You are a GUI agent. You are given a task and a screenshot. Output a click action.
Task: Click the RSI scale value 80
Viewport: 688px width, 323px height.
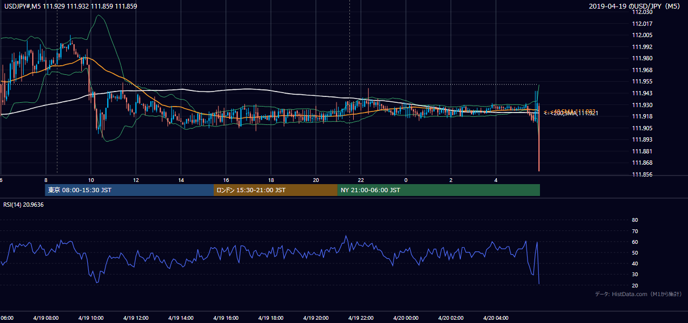pyautogui.click(x=635, y=220)
